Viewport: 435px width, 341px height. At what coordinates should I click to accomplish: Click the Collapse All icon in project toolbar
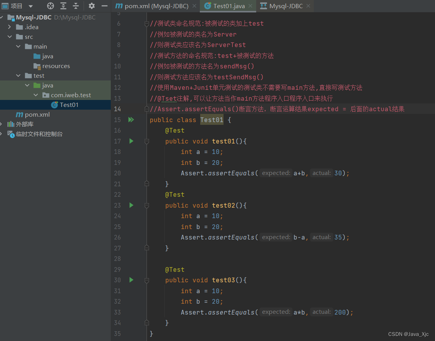(x=76, y=6)
